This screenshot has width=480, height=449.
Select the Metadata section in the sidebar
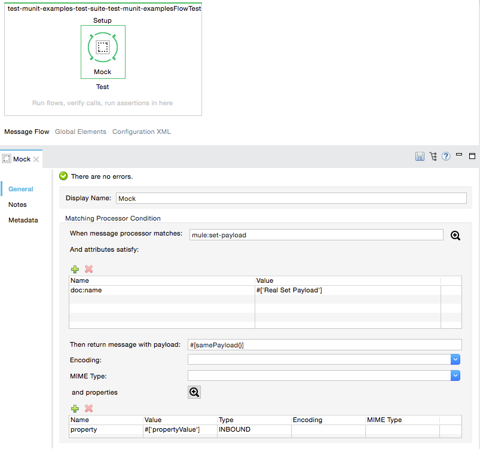click(23, 220)
